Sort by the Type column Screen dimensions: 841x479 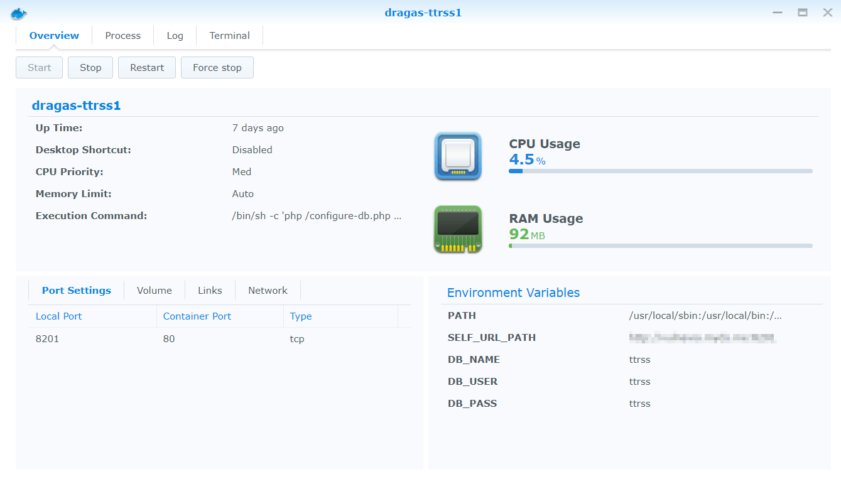tap(300, 316)
